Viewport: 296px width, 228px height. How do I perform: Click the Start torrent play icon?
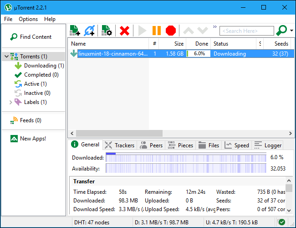(142, 31)
